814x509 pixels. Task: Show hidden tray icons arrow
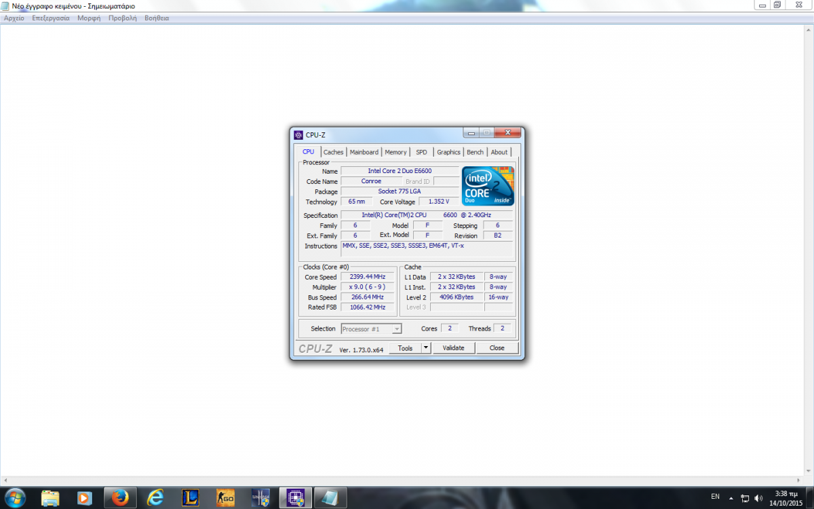(x=733, y=497)
